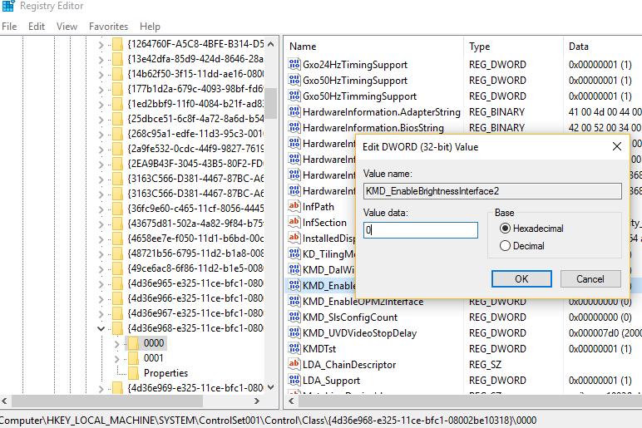Confirm the DWORD edit with OK
The width and height of the screenshot is (642, 428).
click(x=521, y=279)
